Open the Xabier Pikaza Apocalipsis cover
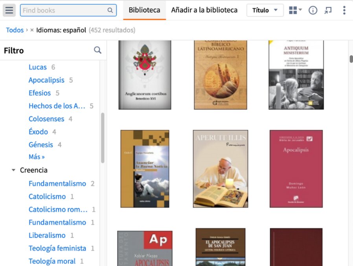The height and width of the screenshot is (266, 353). 145,248
